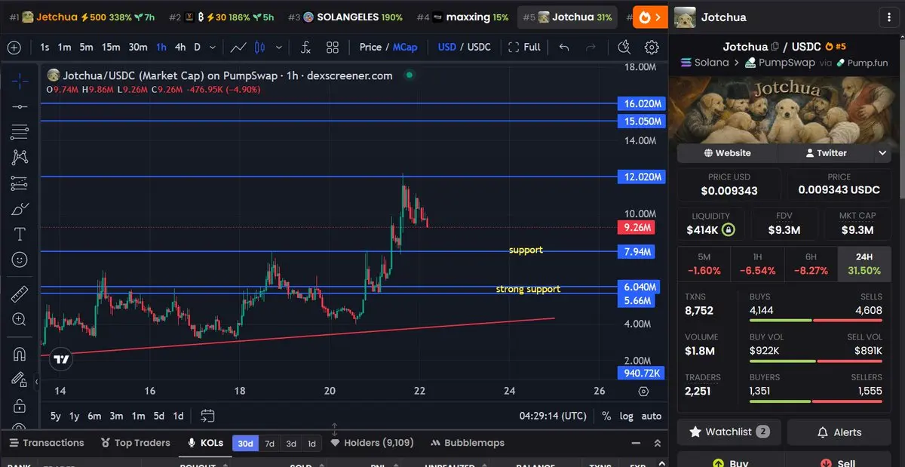
Task: Open the go-to-date calendar
Action: [208, 416]
